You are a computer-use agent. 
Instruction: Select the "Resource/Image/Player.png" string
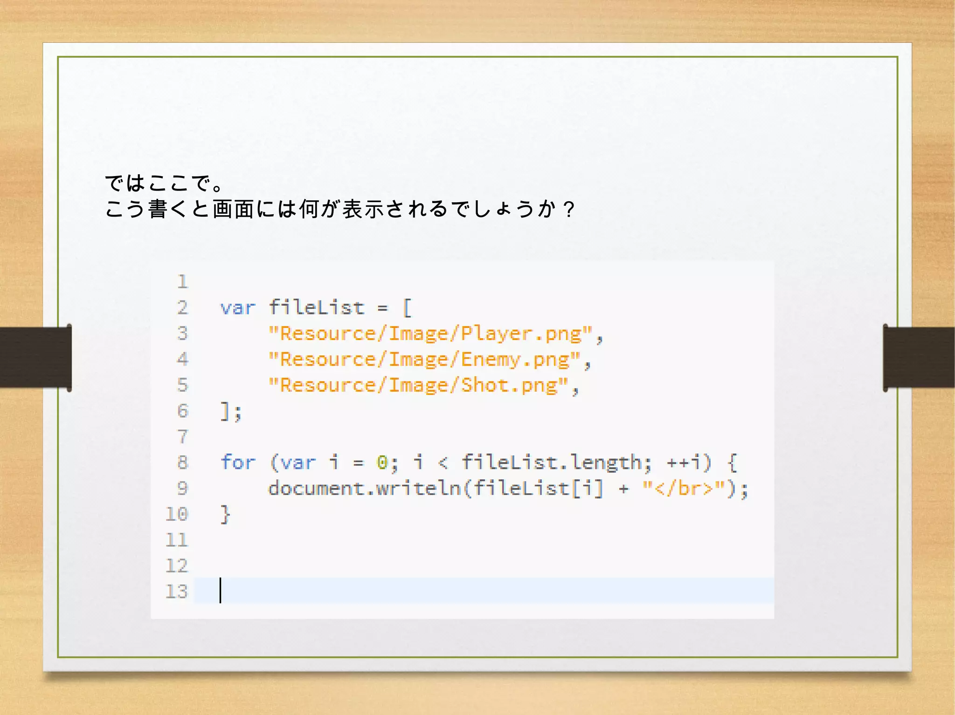[x=430, y=334]
